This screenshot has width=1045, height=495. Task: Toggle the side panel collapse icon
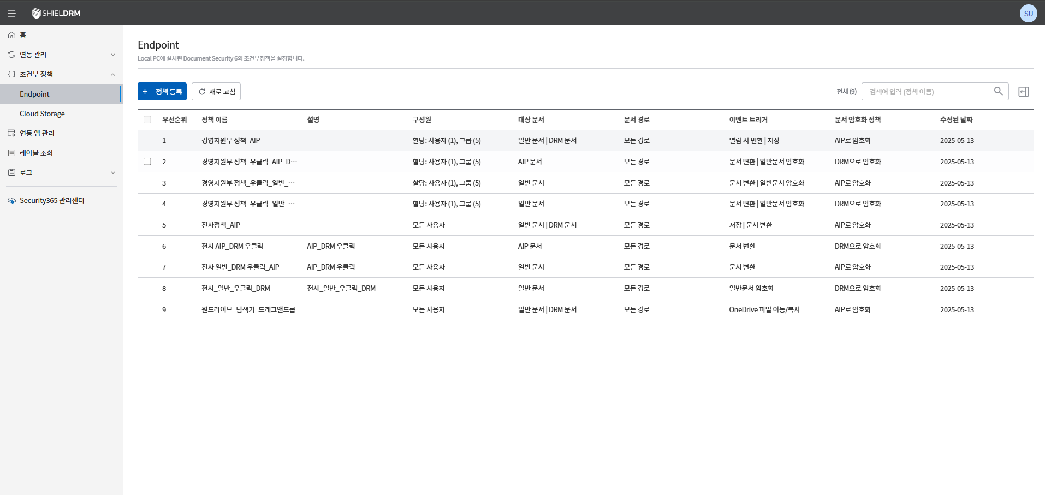click(x=1024, y=92)
